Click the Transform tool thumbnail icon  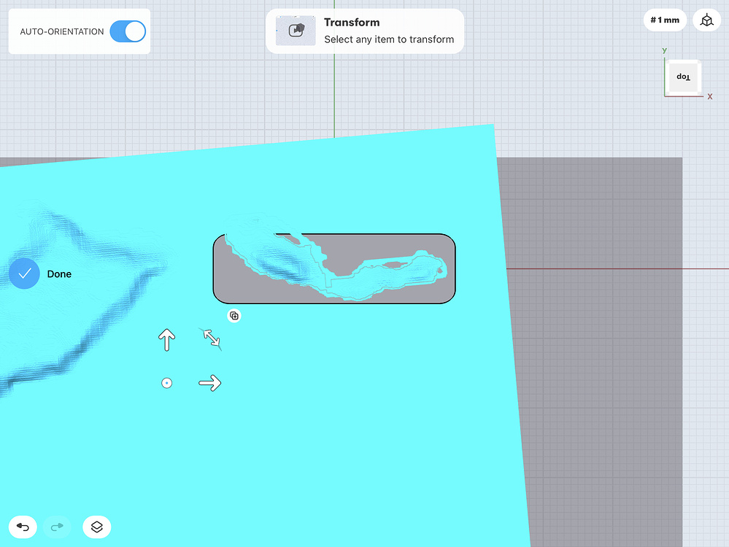point(296,31)
